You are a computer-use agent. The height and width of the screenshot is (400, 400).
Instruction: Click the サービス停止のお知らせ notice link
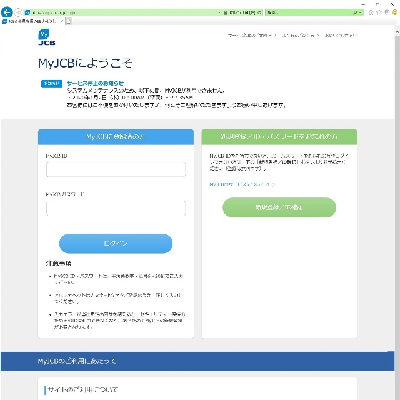(x=96, y=83)
